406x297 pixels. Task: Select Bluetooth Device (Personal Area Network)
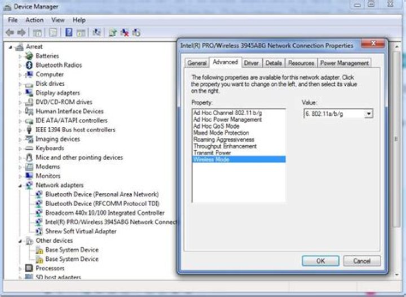(x=102, y=194)
